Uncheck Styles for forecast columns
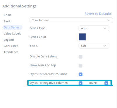Image resolution: width=117 pixels, height=108 pixels. tap(80, 74)
